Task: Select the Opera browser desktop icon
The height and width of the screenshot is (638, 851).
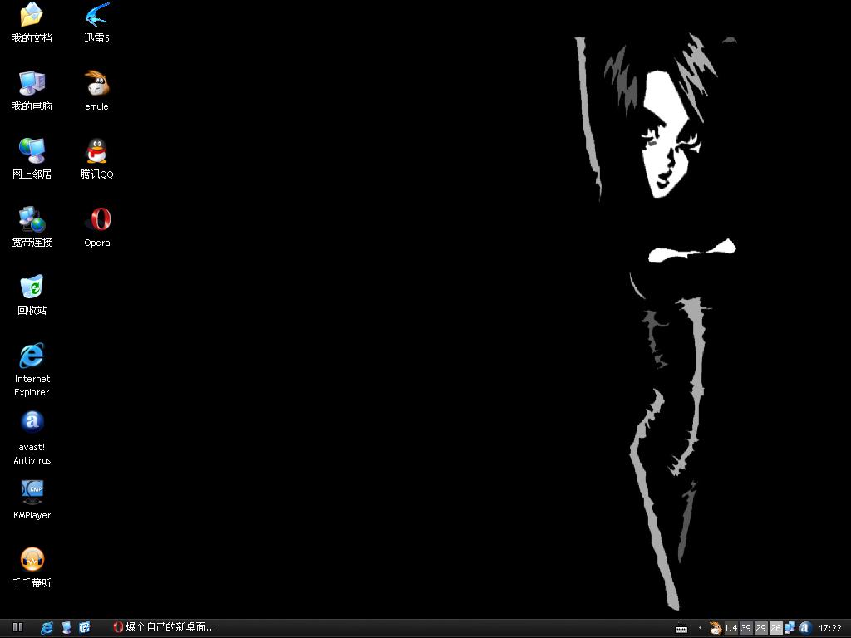Action: [96, 220]
